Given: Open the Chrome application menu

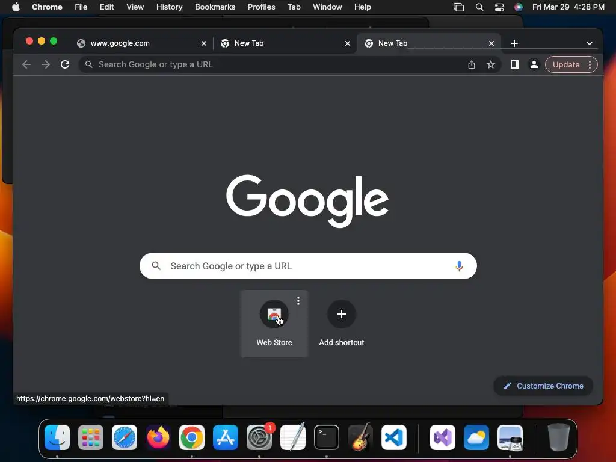Looking at the screenshot, I should pyautogui.click(x=47, y=7).
